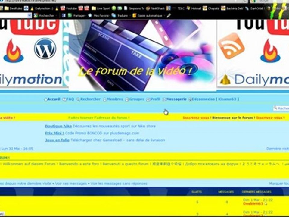Open the Google toolbar search box dropdown

tap(30, 16)
